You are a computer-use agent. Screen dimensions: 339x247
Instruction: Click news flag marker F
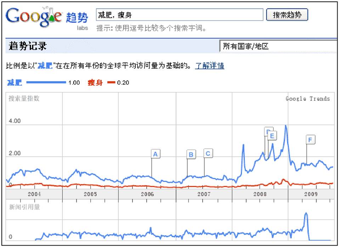310,140
